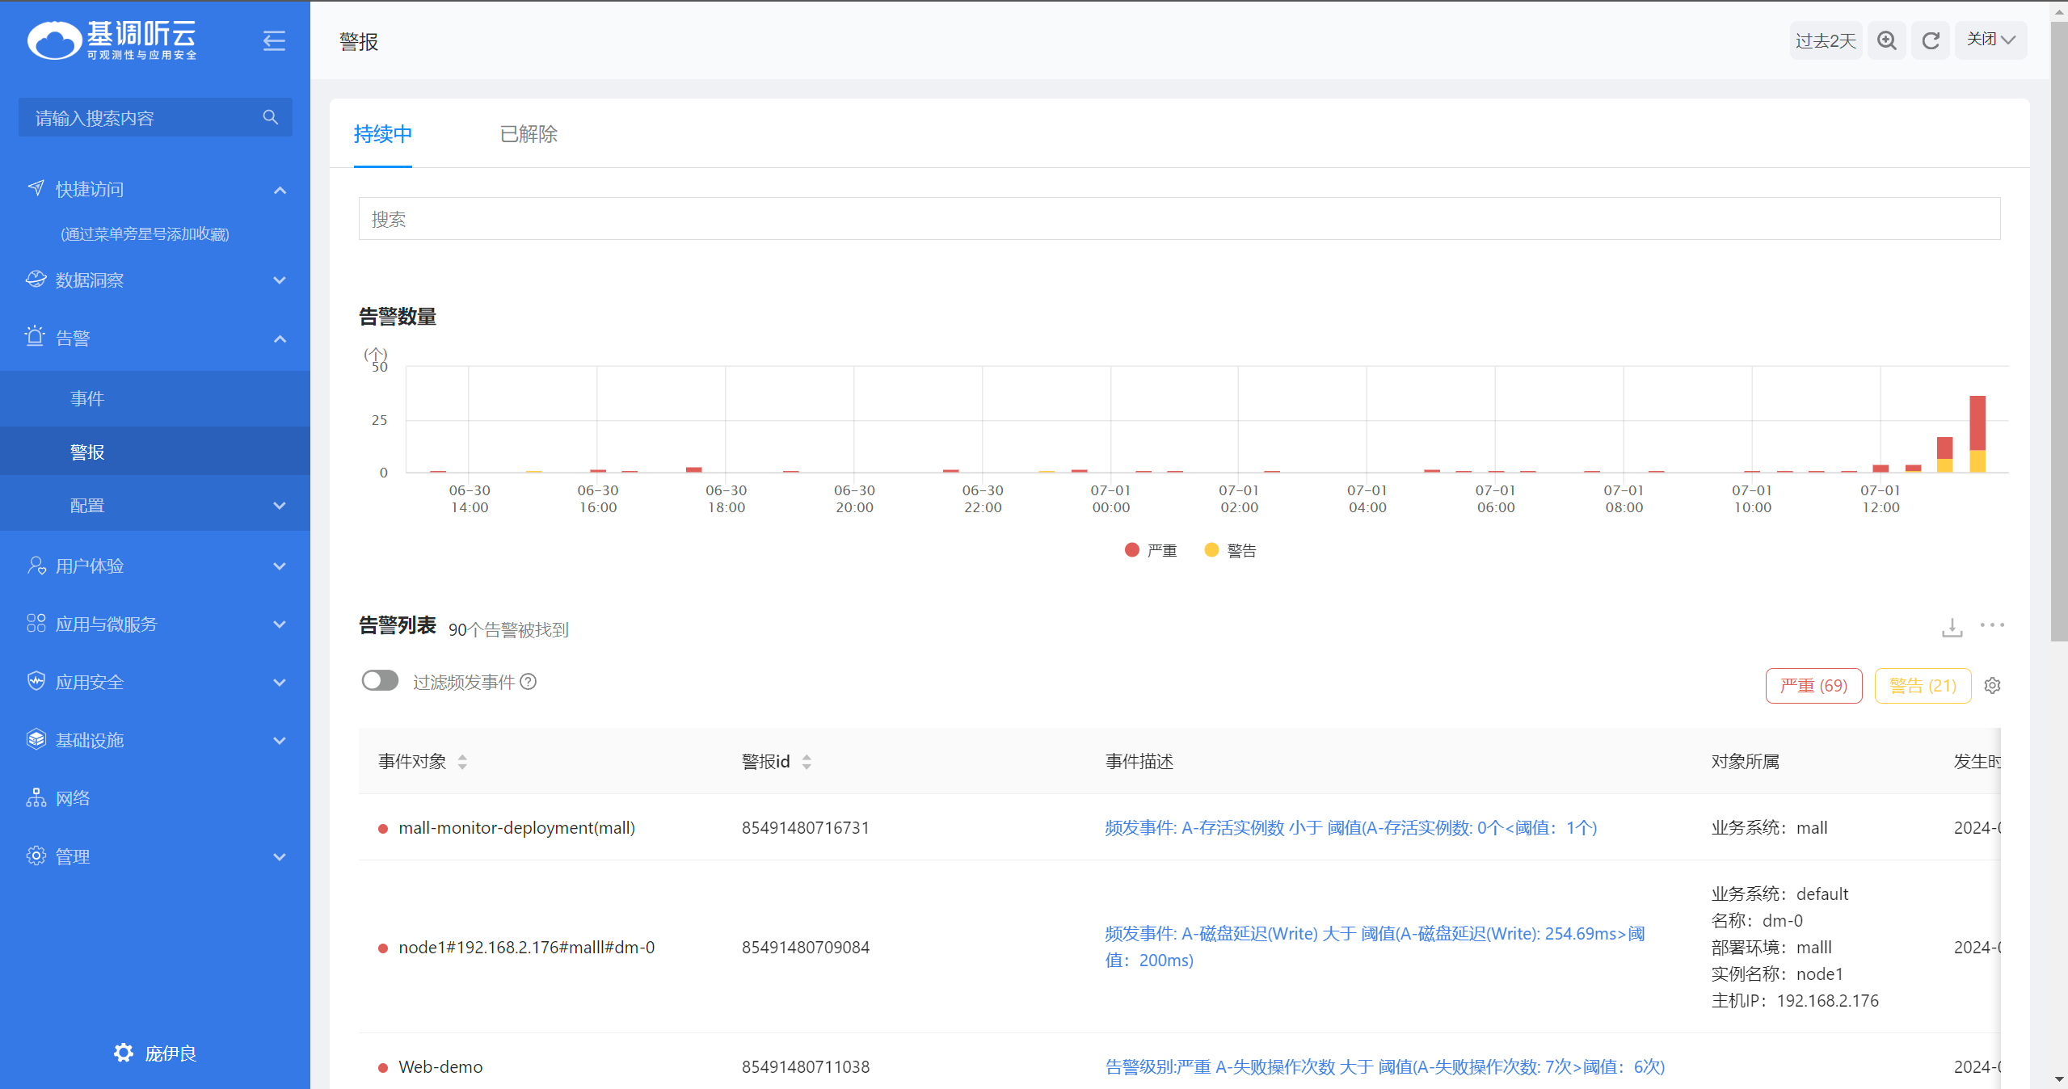Image resolution: width=2068 pixels, height=1089 pixels.
Task: Filter by 警告 (21) alerts
Action: tap(1923, 686)
